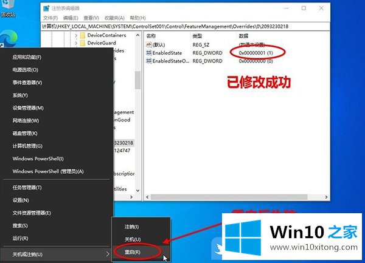Click DeviceGuard folder icon
Viewport: 365px width, 263px height.
83,43
